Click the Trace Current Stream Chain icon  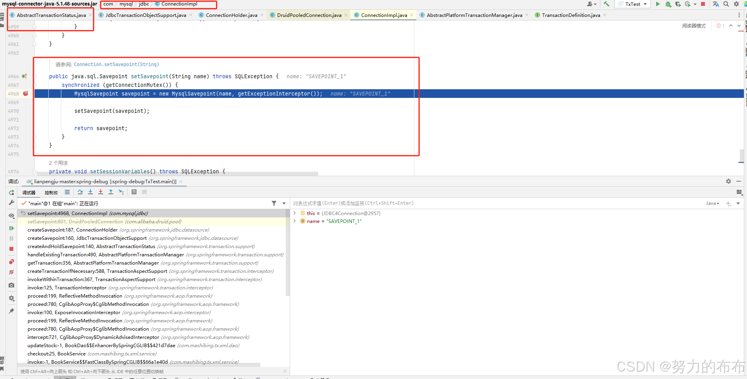point(144,192)
